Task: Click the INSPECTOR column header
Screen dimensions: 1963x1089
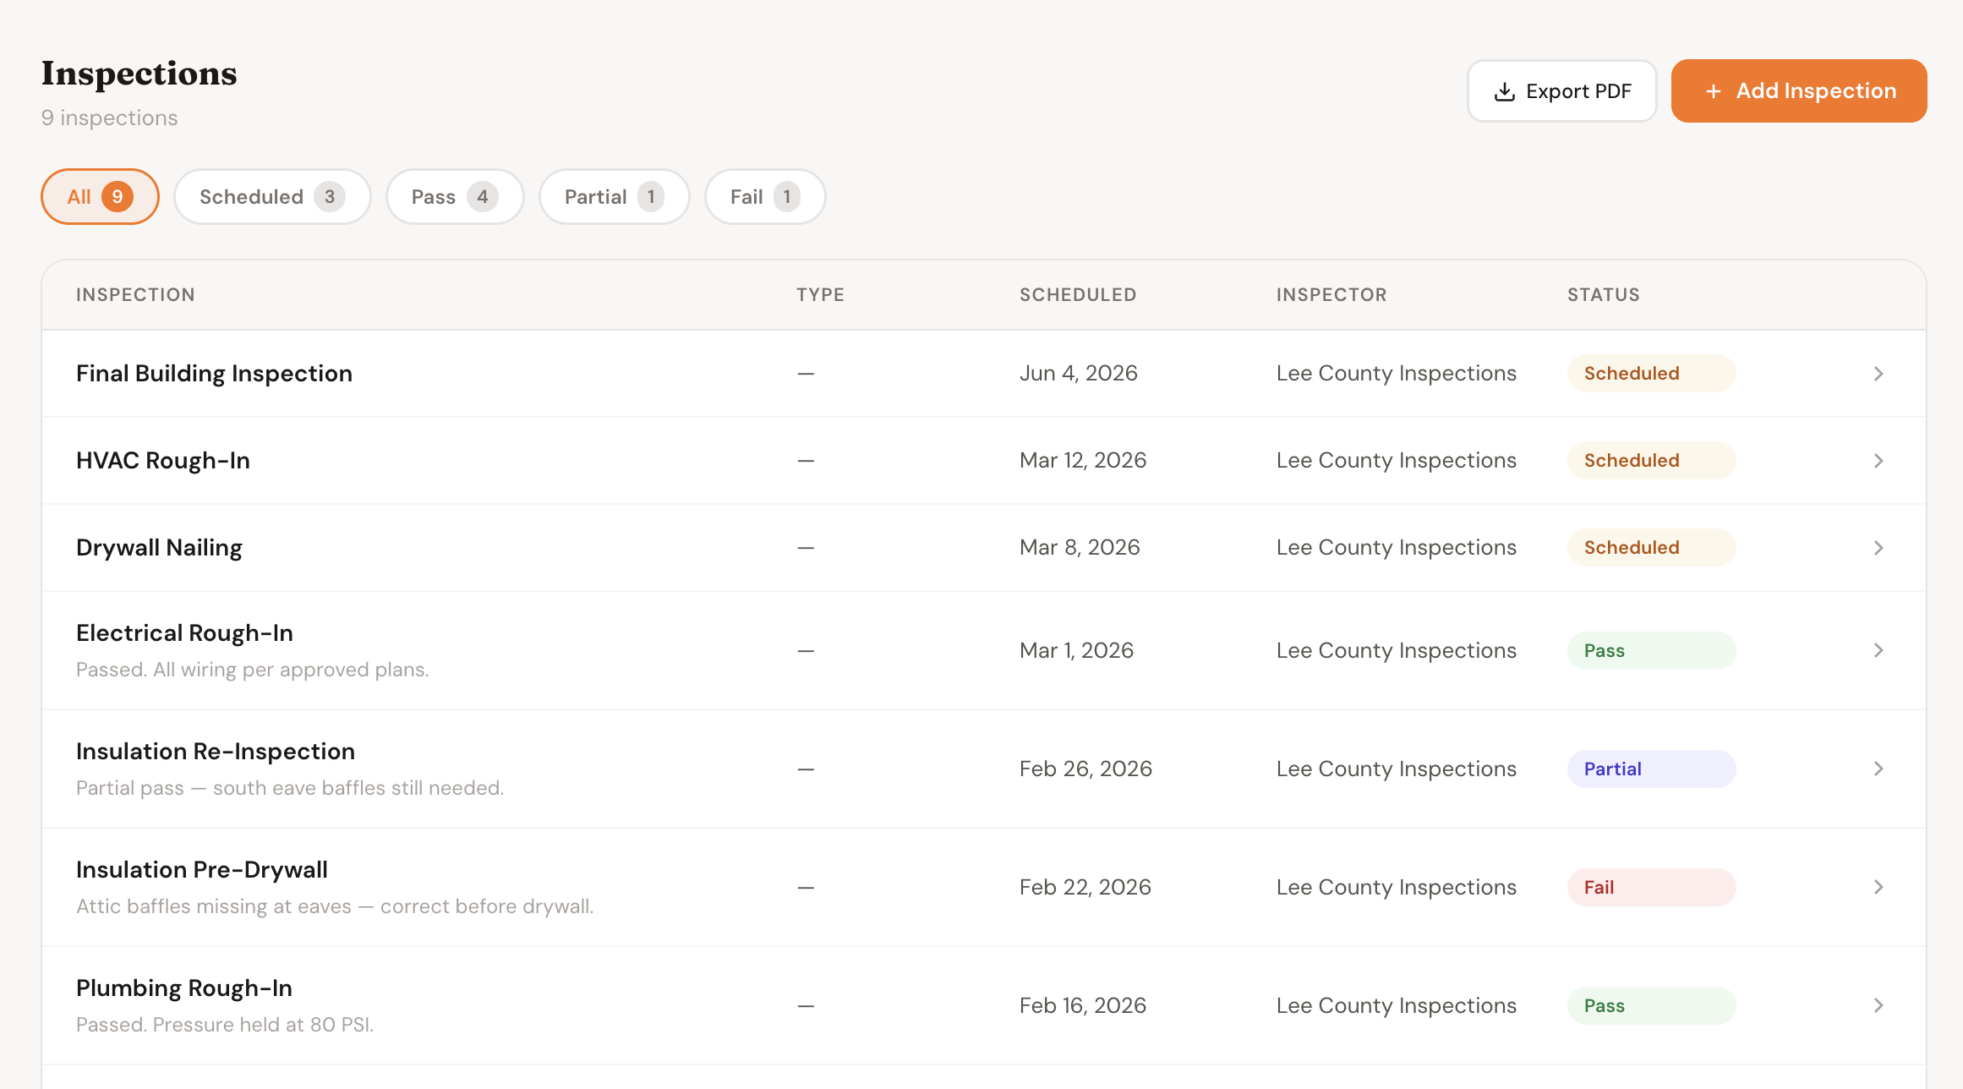Action: click(1331, 295)
